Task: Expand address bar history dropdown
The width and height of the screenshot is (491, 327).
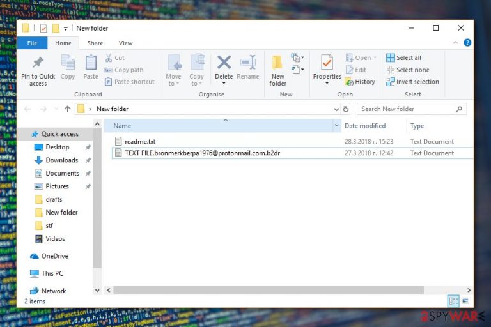Action: [336, 109]
